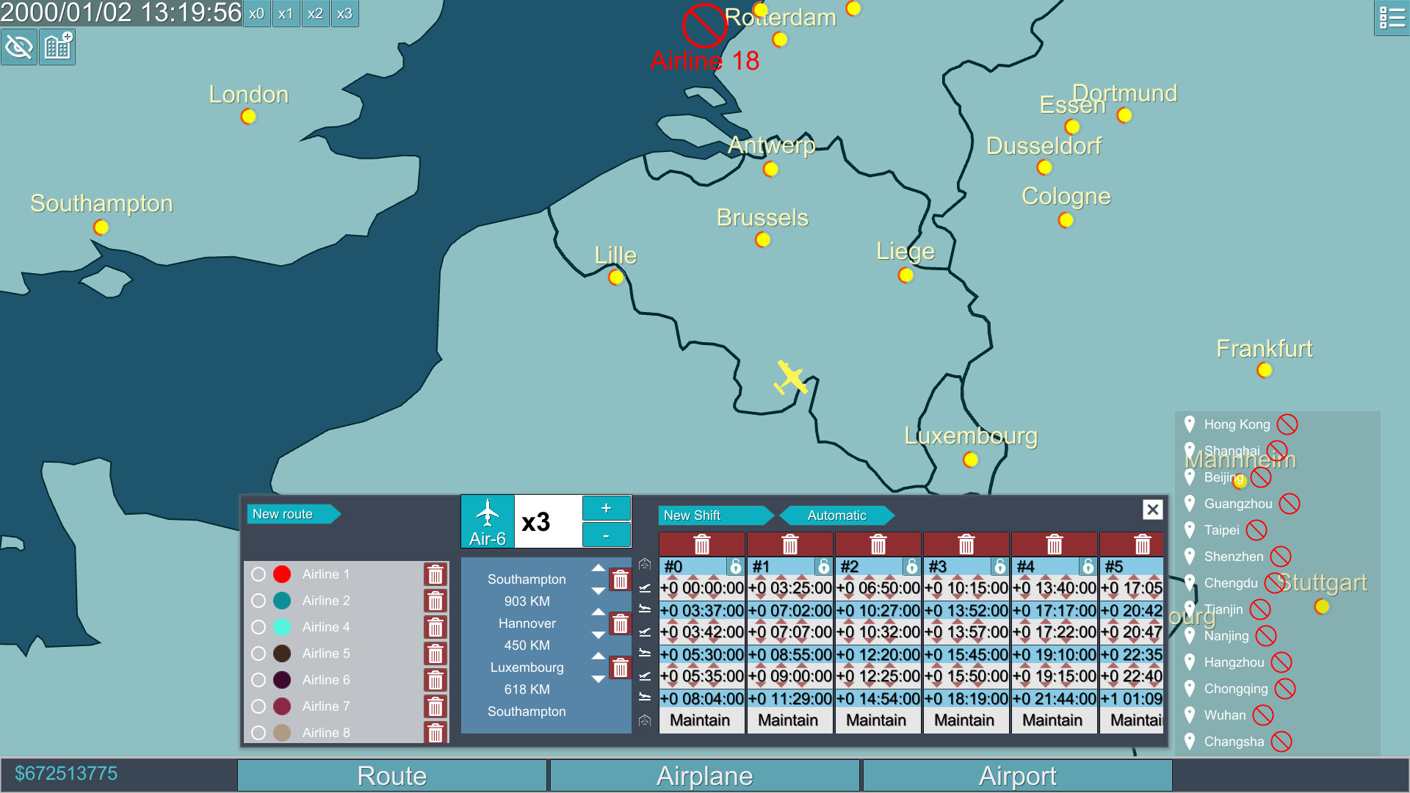
Task: Click Airline 4's teal color swatch
Action: tap(282, 626)
